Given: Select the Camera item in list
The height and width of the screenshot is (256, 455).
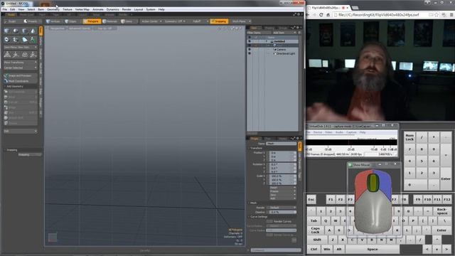Looking at the screenshot, I should pos(280,50).
